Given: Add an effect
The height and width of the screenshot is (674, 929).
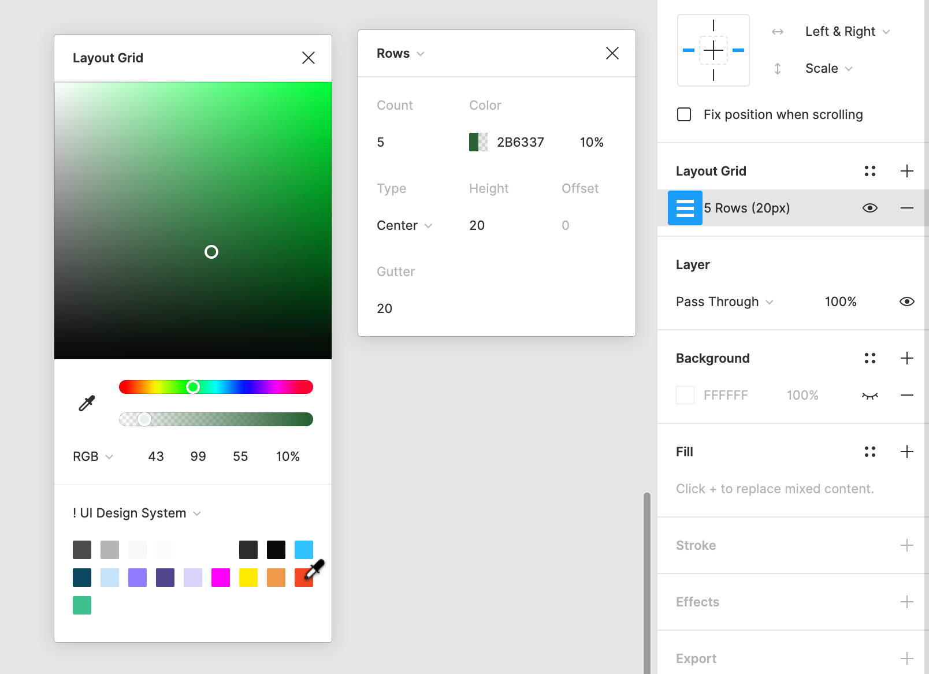Looking at the screenshot, I should [x=907, y=602].
